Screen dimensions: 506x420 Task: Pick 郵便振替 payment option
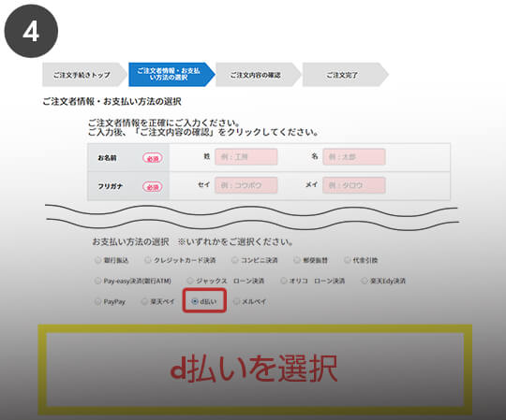(297, 260)
